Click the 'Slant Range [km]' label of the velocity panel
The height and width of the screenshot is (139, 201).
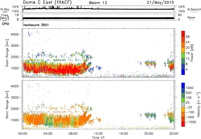[x=7, y=105]
